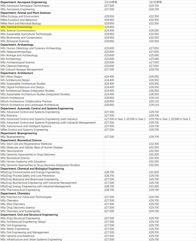Select MSc Science Communication cell

point(52,30)
